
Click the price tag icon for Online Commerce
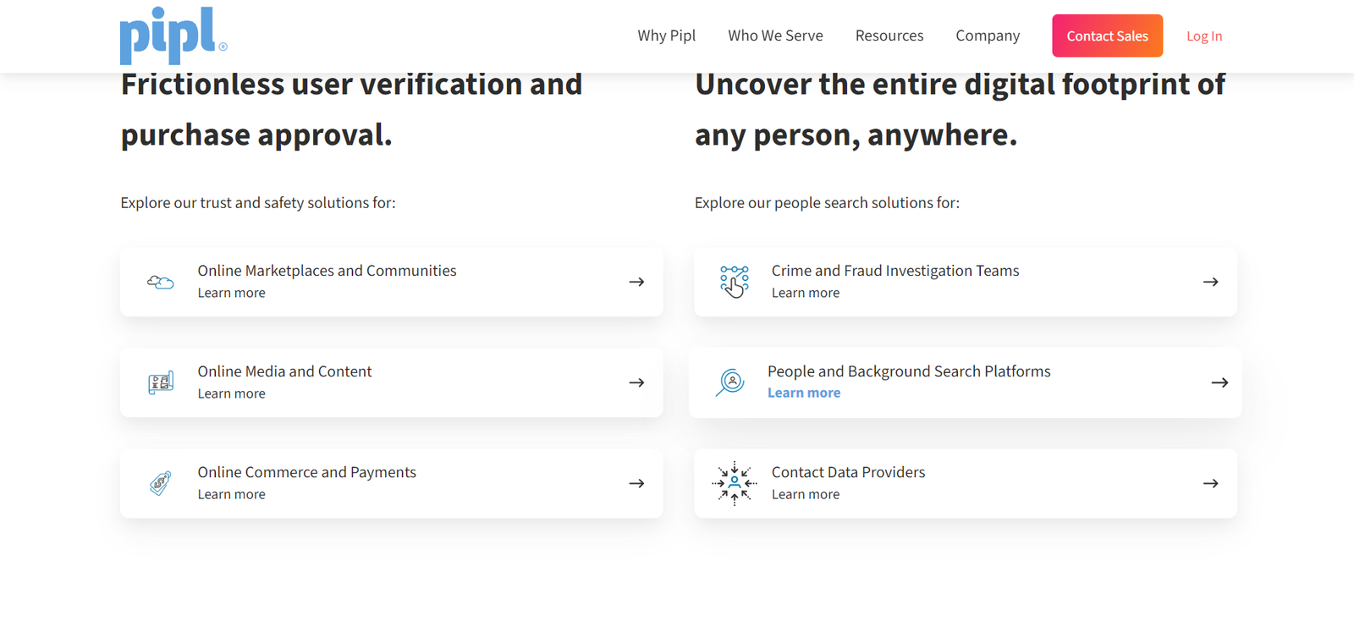pos(160,483)
